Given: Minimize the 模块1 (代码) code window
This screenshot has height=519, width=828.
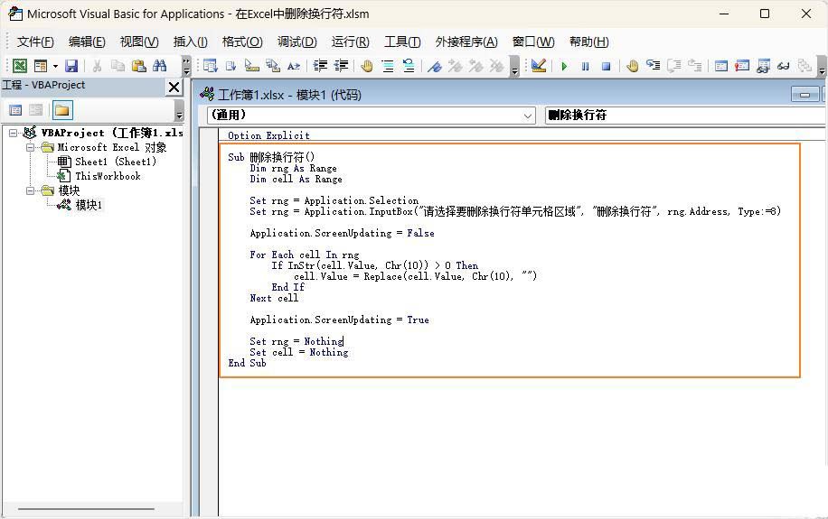Looking at the screenshot, I should click(804, 95).
